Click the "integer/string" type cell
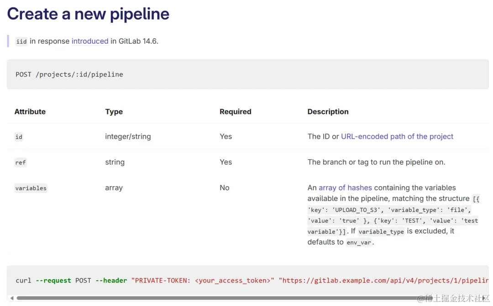Screen dimensions: 493x306 128,136
